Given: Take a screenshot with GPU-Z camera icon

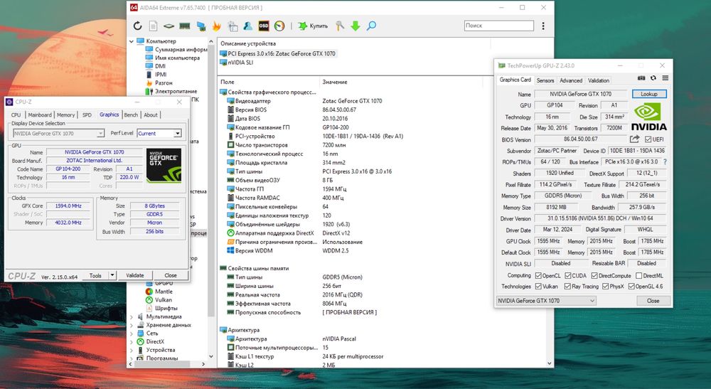Looking at the screenshot, I should tap(641, 78).
